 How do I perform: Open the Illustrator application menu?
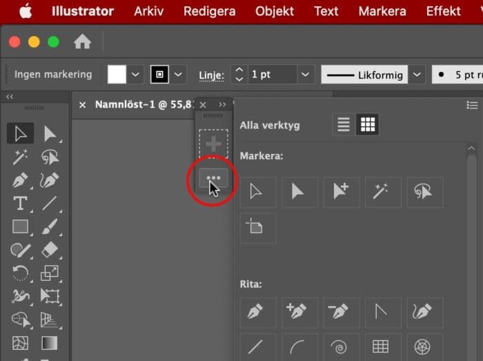pyautogui.click(x=83, y=12)
